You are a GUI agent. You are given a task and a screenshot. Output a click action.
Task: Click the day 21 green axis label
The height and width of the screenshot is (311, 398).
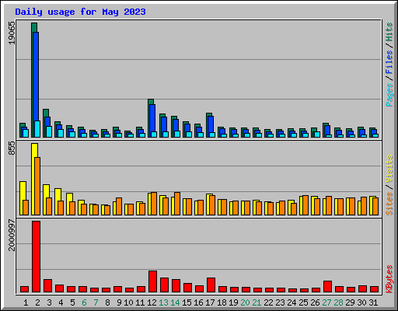(257, 302)
